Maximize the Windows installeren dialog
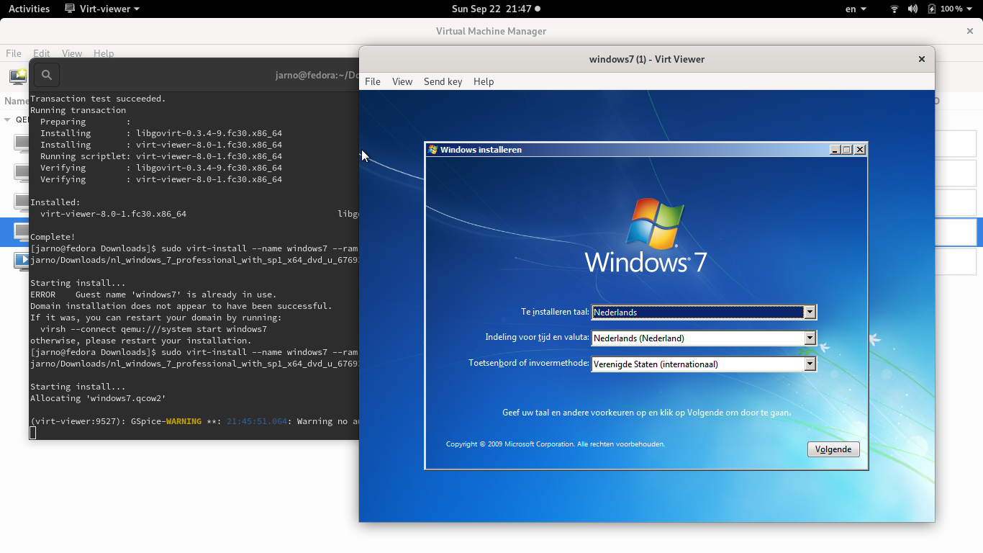Viewport: 983px width, 553px height. [847, 150]
